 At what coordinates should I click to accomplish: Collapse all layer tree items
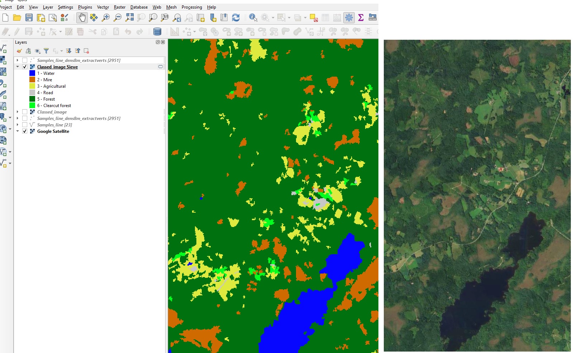77,51
